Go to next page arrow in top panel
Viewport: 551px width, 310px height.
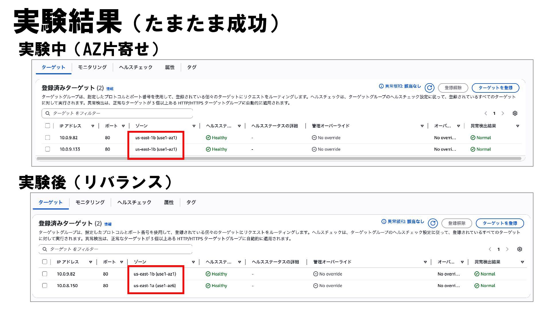503,113
